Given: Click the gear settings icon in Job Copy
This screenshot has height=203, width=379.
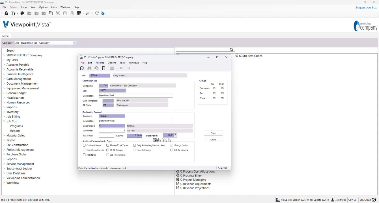Looking at the screenshot, I should 96,68.
